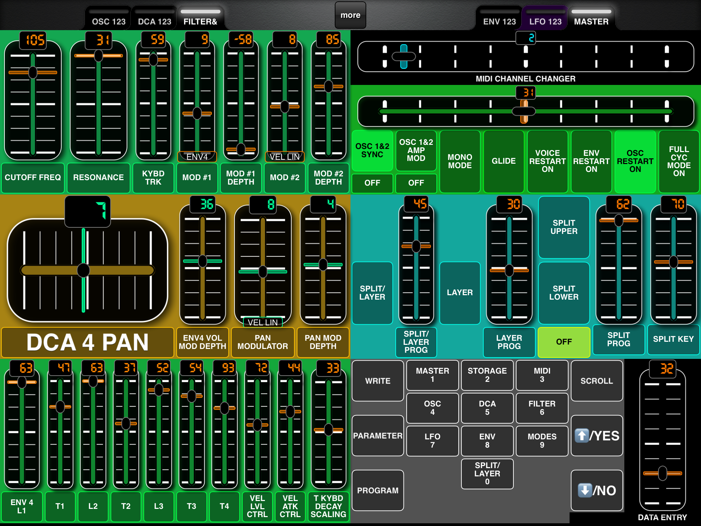This screenshot has width=701, height=526.
Task: Click the Split Key slider knob
Action: 674,262
